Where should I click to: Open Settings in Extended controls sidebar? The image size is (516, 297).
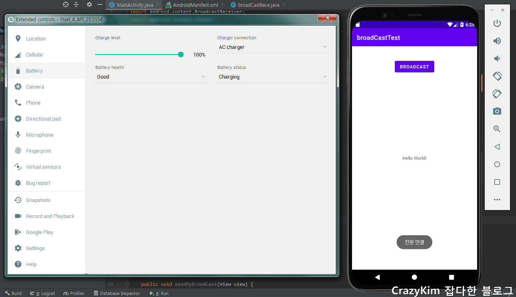click(x=47, y=249)
